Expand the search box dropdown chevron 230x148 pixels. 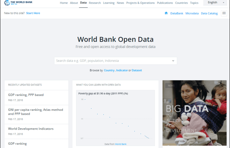point(173,61)
